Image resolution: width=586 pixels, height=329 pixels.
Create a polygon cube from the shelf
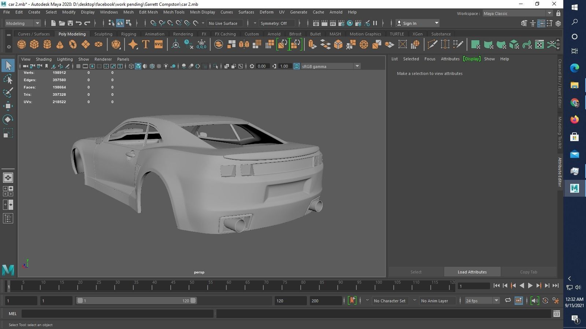click(x=34, y=45)
